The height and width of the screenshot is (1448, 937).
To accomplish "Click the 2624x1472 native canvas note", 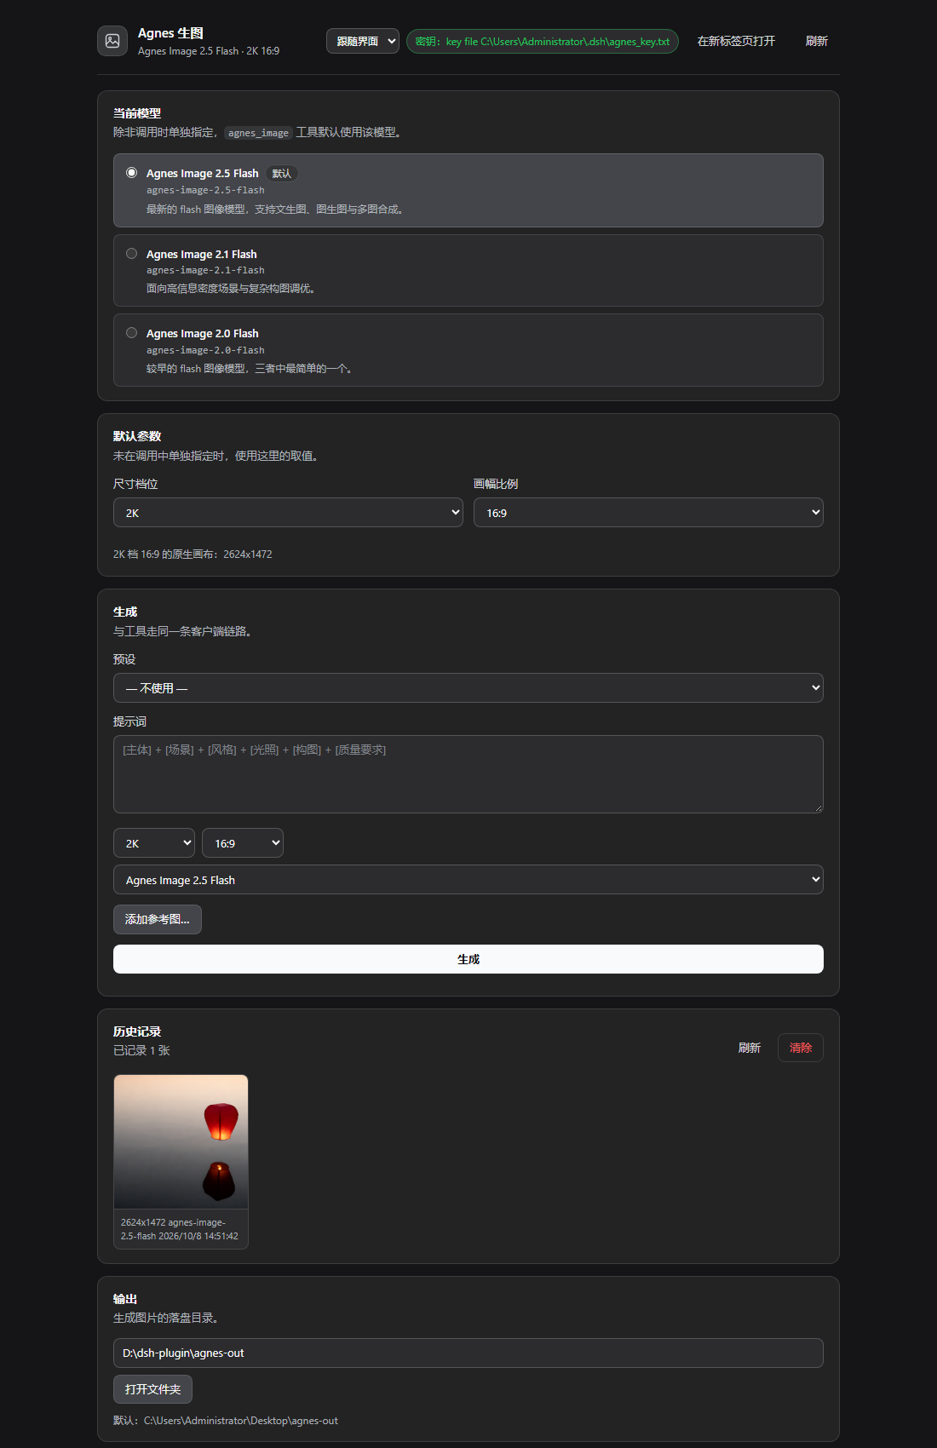I will click(193, 554).
